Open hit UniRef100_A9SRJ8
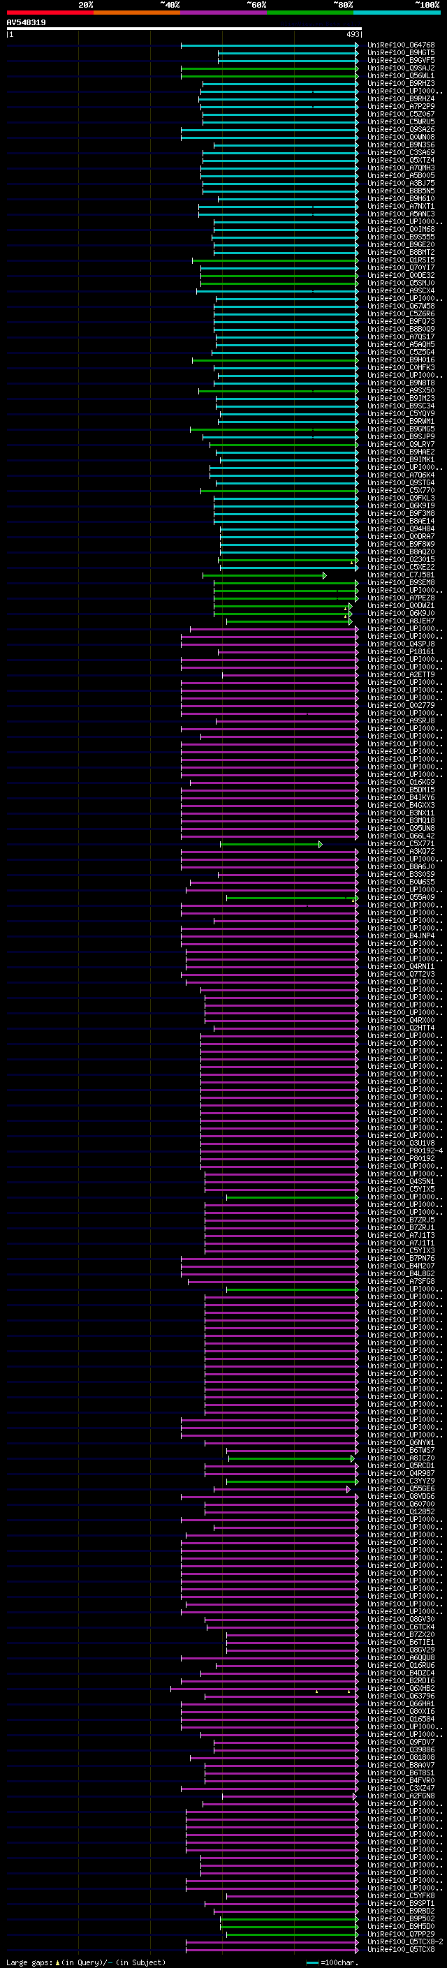 coord(401,721)
